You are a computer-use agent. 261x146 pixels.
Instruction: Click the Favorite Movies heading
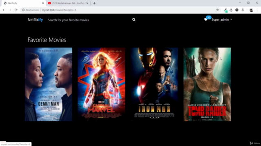[47, 40]
